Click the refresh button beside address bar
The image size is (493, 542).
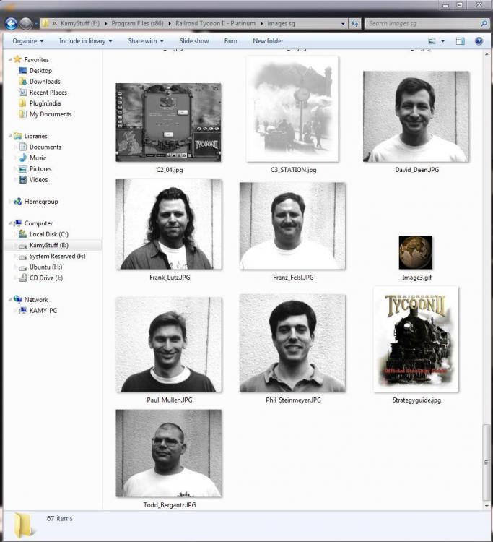tap(355, 23)
